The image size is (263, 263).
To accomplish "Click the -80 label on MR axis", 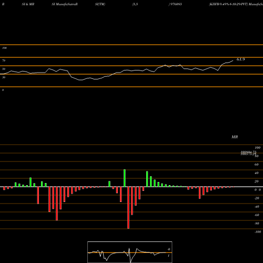I will 257,224.
